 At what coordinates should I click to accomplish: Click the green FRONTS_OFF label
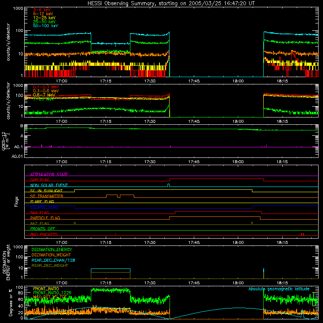coord(43,229)
